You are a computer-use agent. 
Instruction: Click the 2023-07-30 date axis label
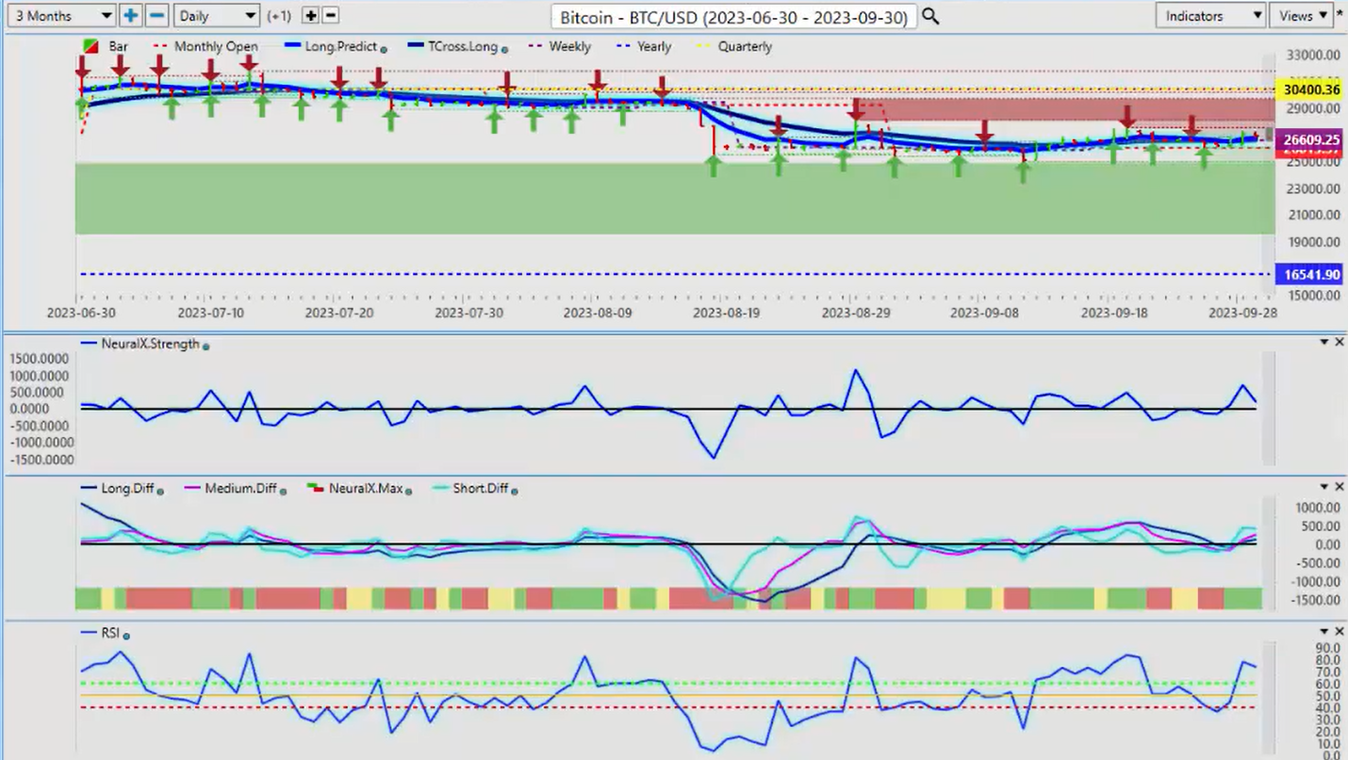click(469, 312)
